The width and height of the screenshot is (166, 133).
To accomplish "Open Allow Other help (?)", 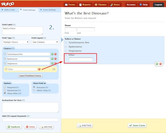I will coord(20,93).
